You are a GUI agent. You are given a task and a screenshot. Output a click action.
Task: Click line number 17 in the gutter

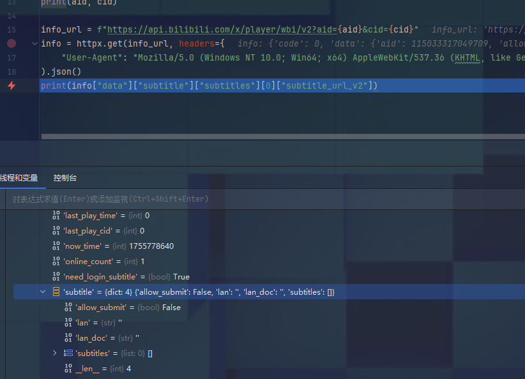pos(12,57)
